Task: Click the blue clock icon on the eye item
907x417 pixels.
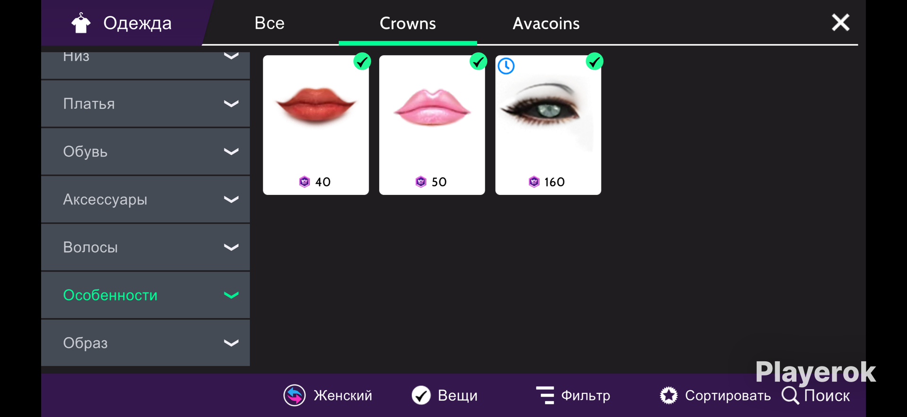Action: point(506,66)
